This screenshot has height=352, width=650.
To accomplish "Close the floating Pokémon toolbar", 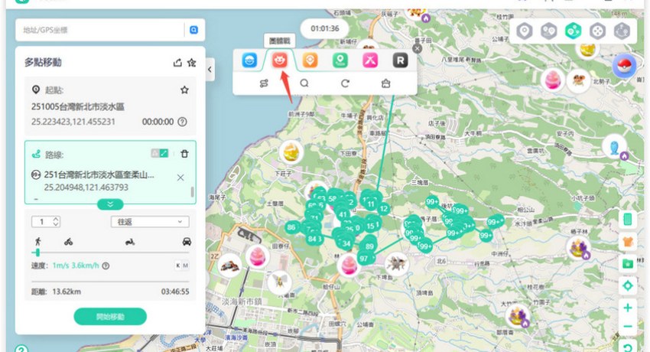I will click(x=418, y=48).
